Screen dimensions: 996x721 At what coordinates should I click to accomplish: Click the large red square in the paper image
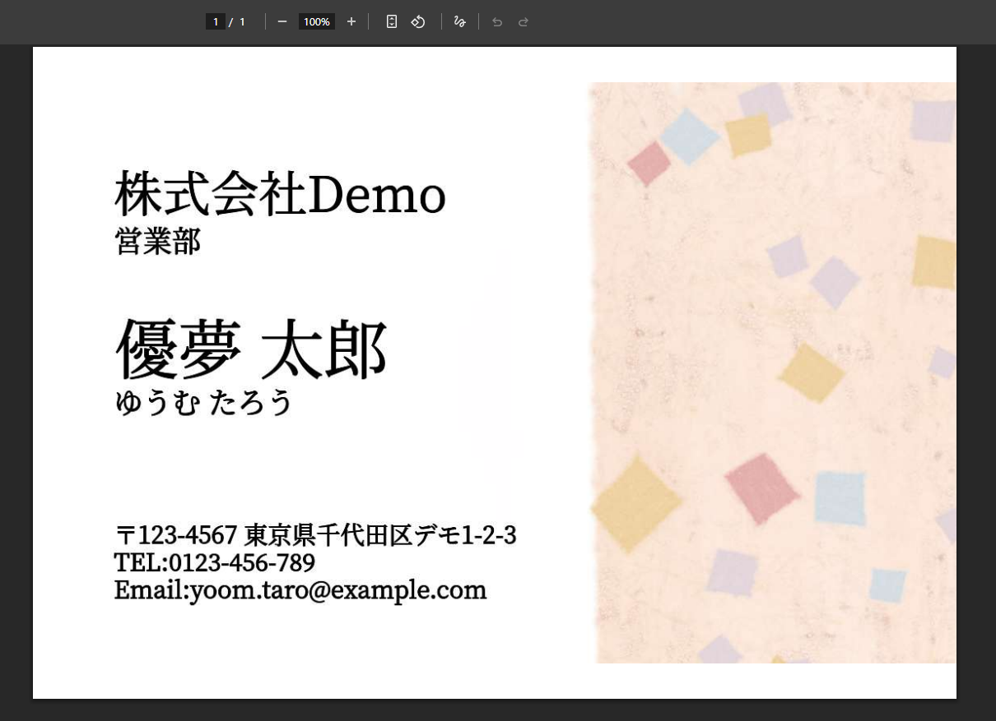761,488
